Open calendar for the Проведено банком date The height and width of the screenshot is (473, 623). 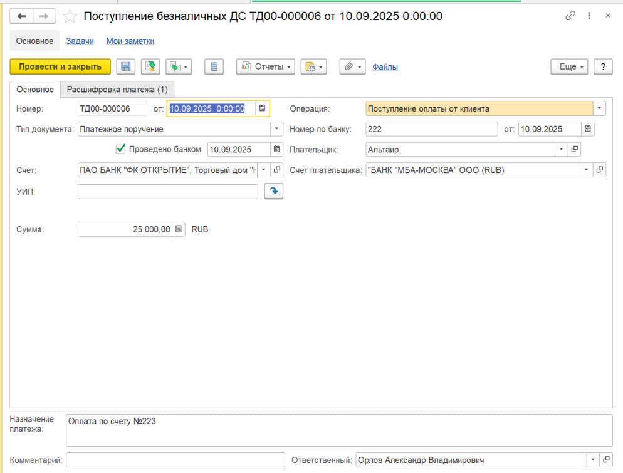pos(276,149)
